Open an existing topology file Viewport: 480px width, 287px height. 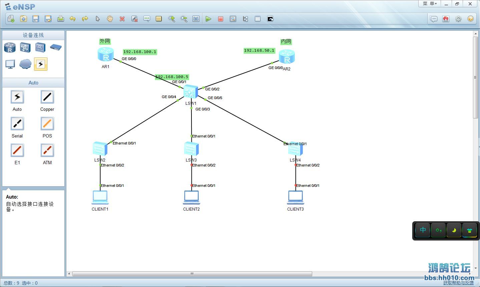coord(23,19)
